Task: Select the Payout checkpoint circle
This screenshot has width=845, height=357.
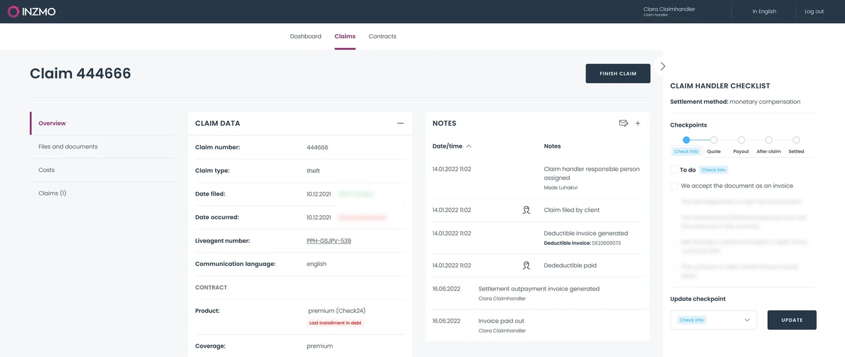Action: click(x=741, y=140)
